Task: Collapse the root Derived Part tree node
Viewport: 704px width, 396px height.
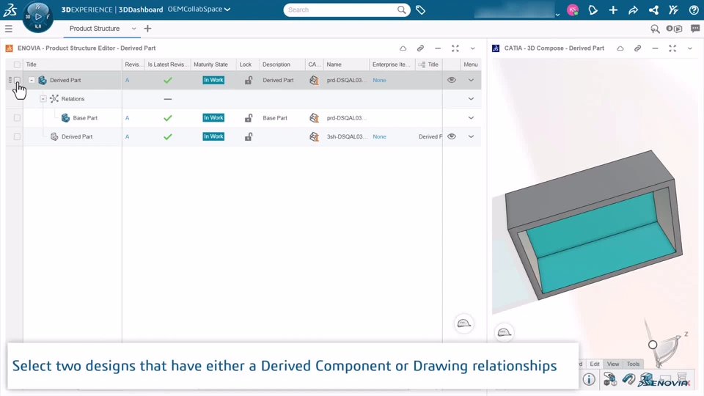Action: 32,80
